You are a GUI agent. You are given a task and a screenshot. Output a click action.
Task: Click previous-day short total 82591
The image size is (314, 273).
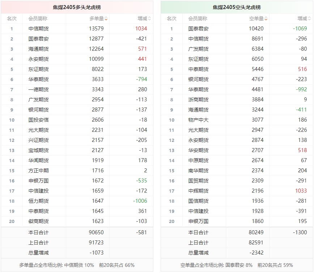[256, 243]
